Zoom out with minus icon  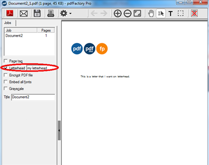pos(128,13)
